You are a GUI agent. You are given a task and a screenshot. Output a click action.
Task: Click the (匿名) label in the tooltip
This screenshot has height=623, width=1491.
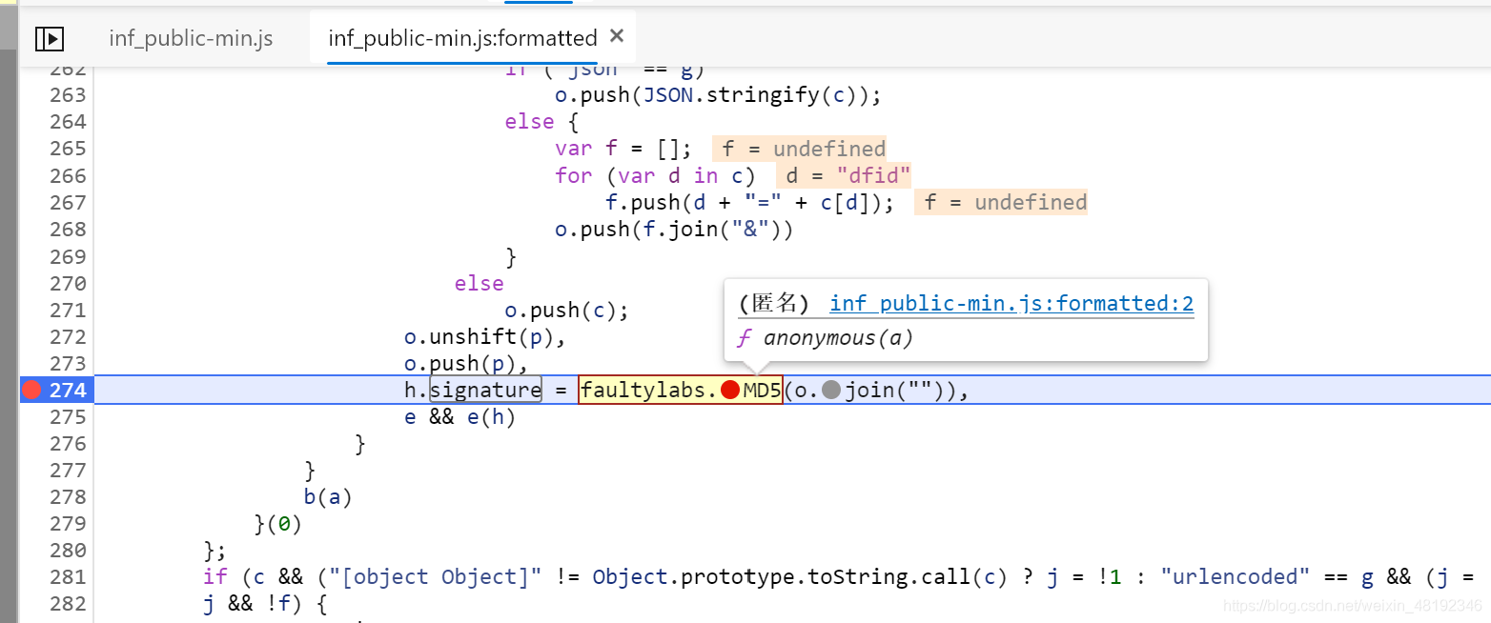pos(773,303)
